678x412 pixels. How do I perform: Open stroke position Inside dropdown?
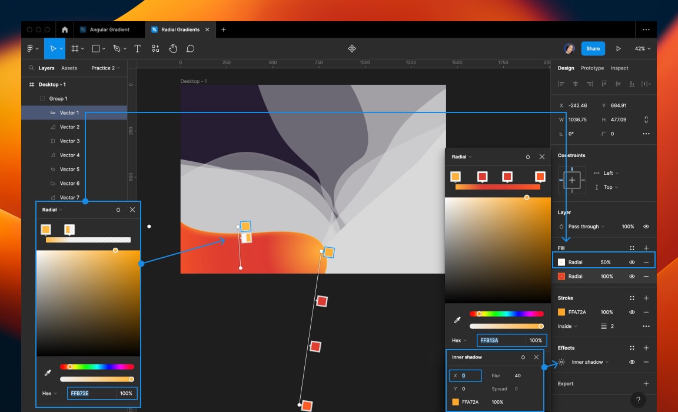coord(567,327)
